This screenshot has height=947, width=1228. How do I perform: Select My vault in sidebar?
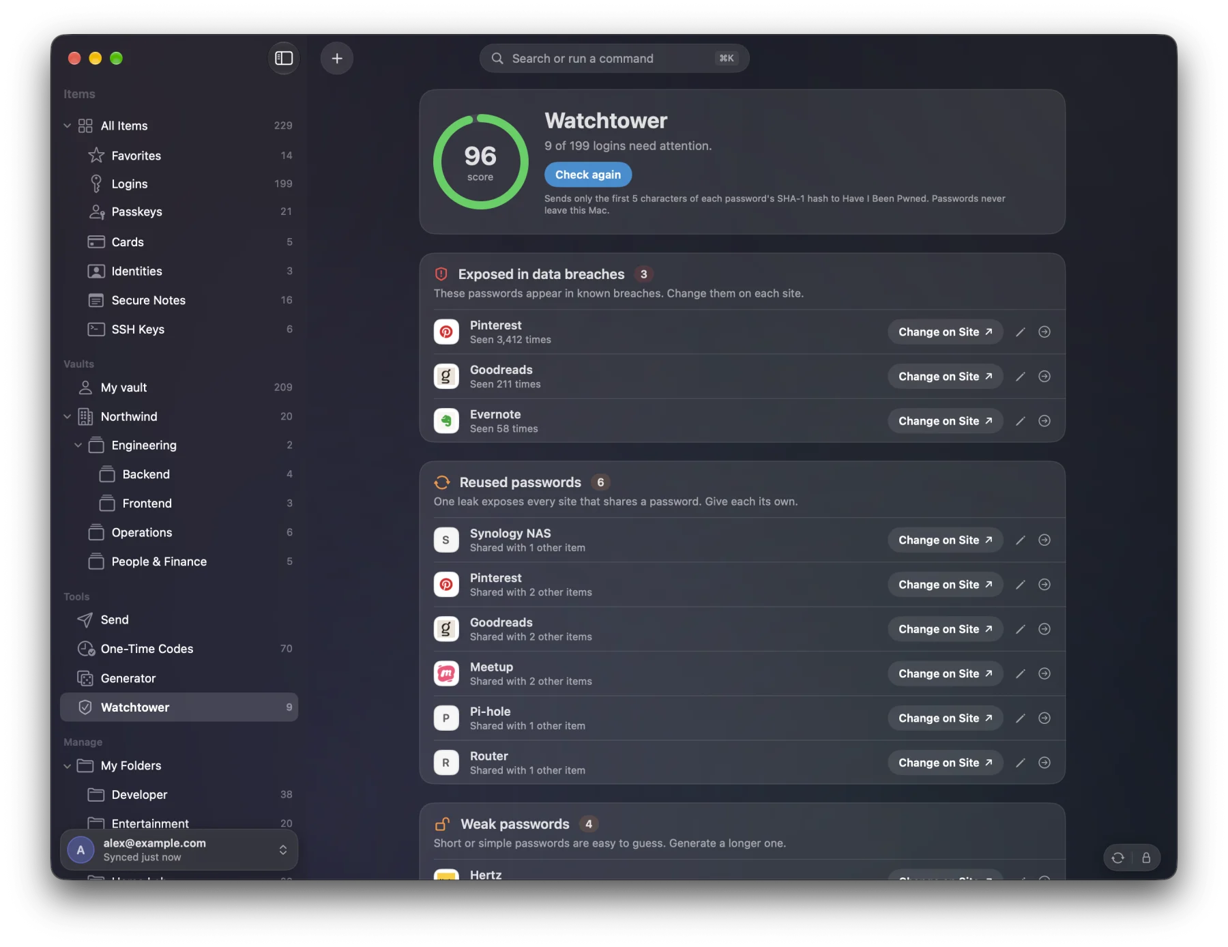pos(179,388)
